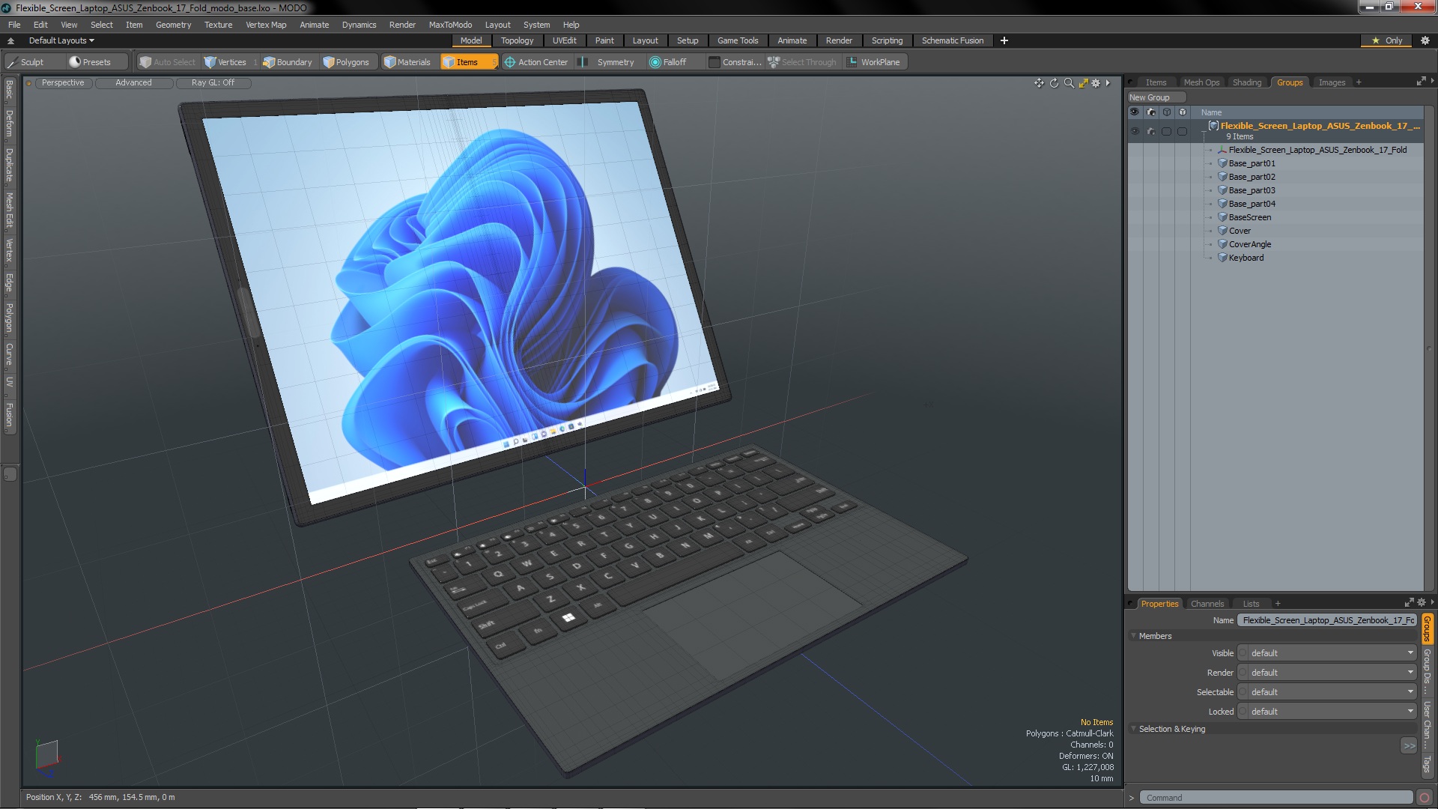Switch to the UVEdit layout tab

[564, 40]
